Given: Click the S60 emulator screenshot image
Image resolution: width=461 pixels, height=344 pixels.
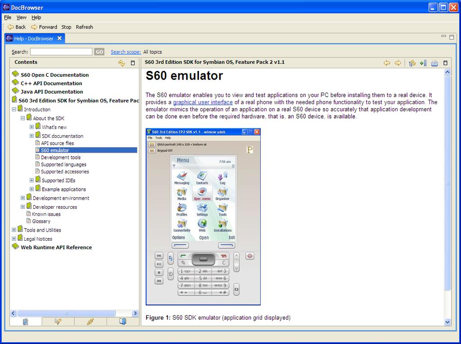Looking at the screenshot, I should tap(203, 217).
